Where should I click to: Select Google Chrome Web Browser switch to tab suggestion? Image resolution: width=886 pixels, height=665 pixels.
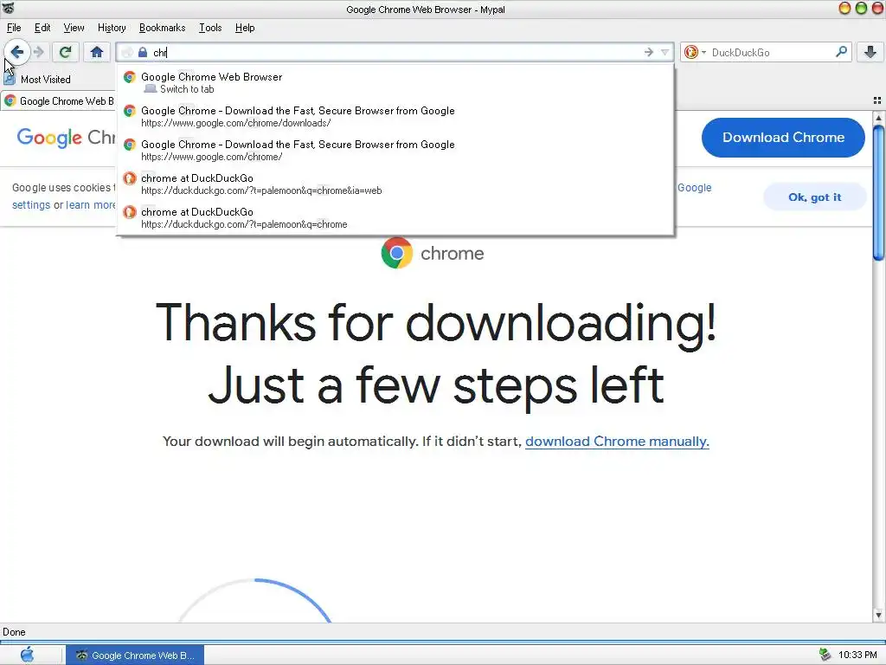click(395, 82)
